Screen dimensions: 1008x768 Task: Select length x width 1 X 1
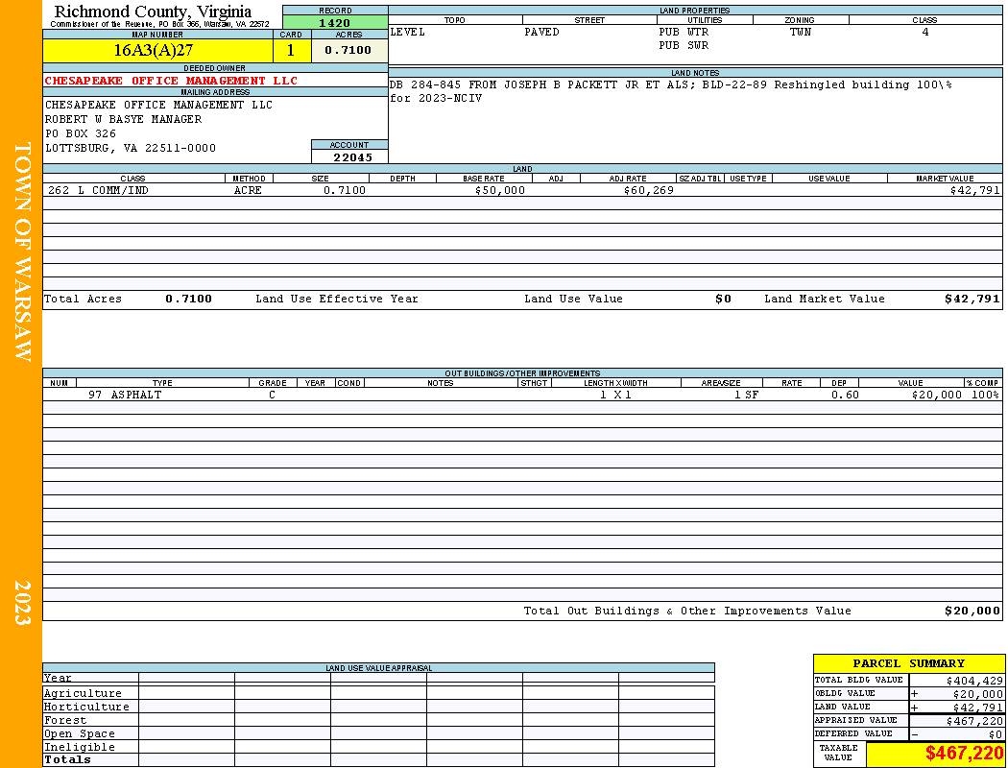pos(615,395)
